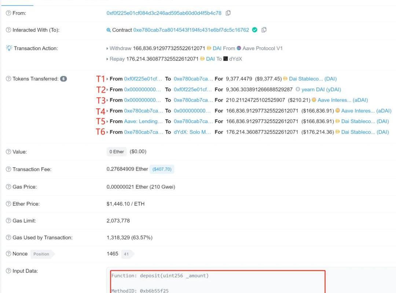396x293 pixels.
Task: Click the help icon next to From
Action: tap(8, 13)
